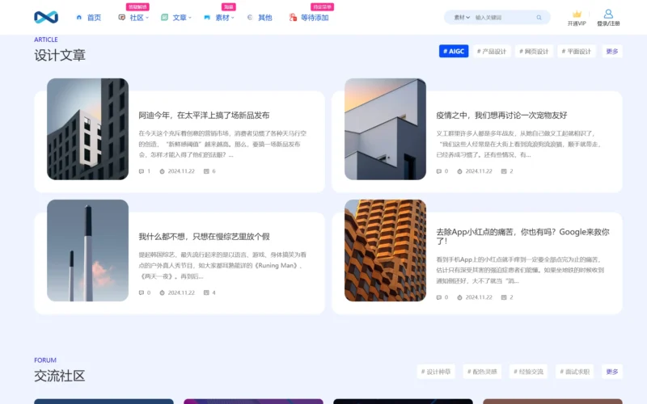Click the comment icon on 疫情之中 article
Screen dimensions: 647x404
[x=439, y=171]
